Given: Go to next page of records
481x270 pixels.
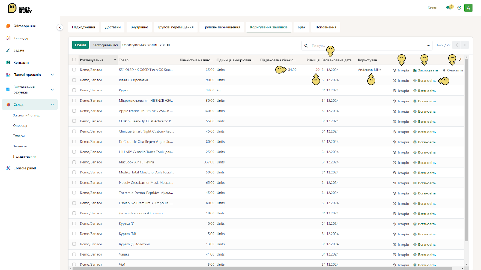Looking at the screenshot, I should (464, 45).
